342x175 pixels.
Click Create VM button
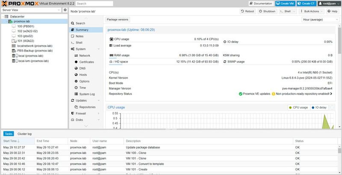[285, 3]
